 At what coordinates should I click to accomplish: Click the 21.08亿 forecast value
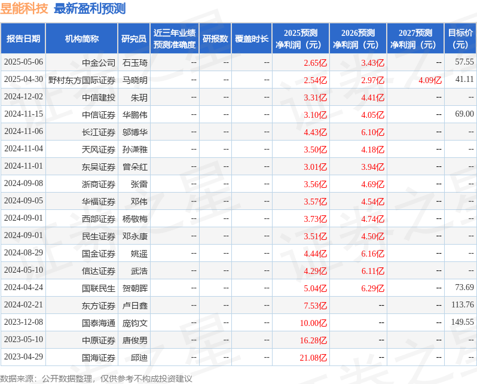313,358
